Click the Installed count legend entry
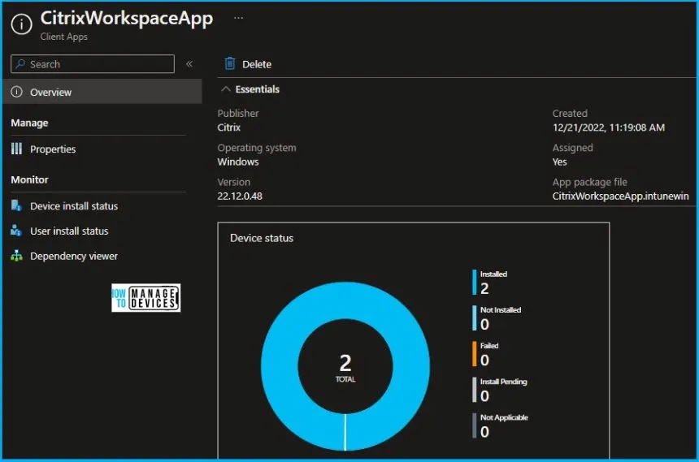Image resolution: width=699 pixels, height=462 pixels. point(493,283)
